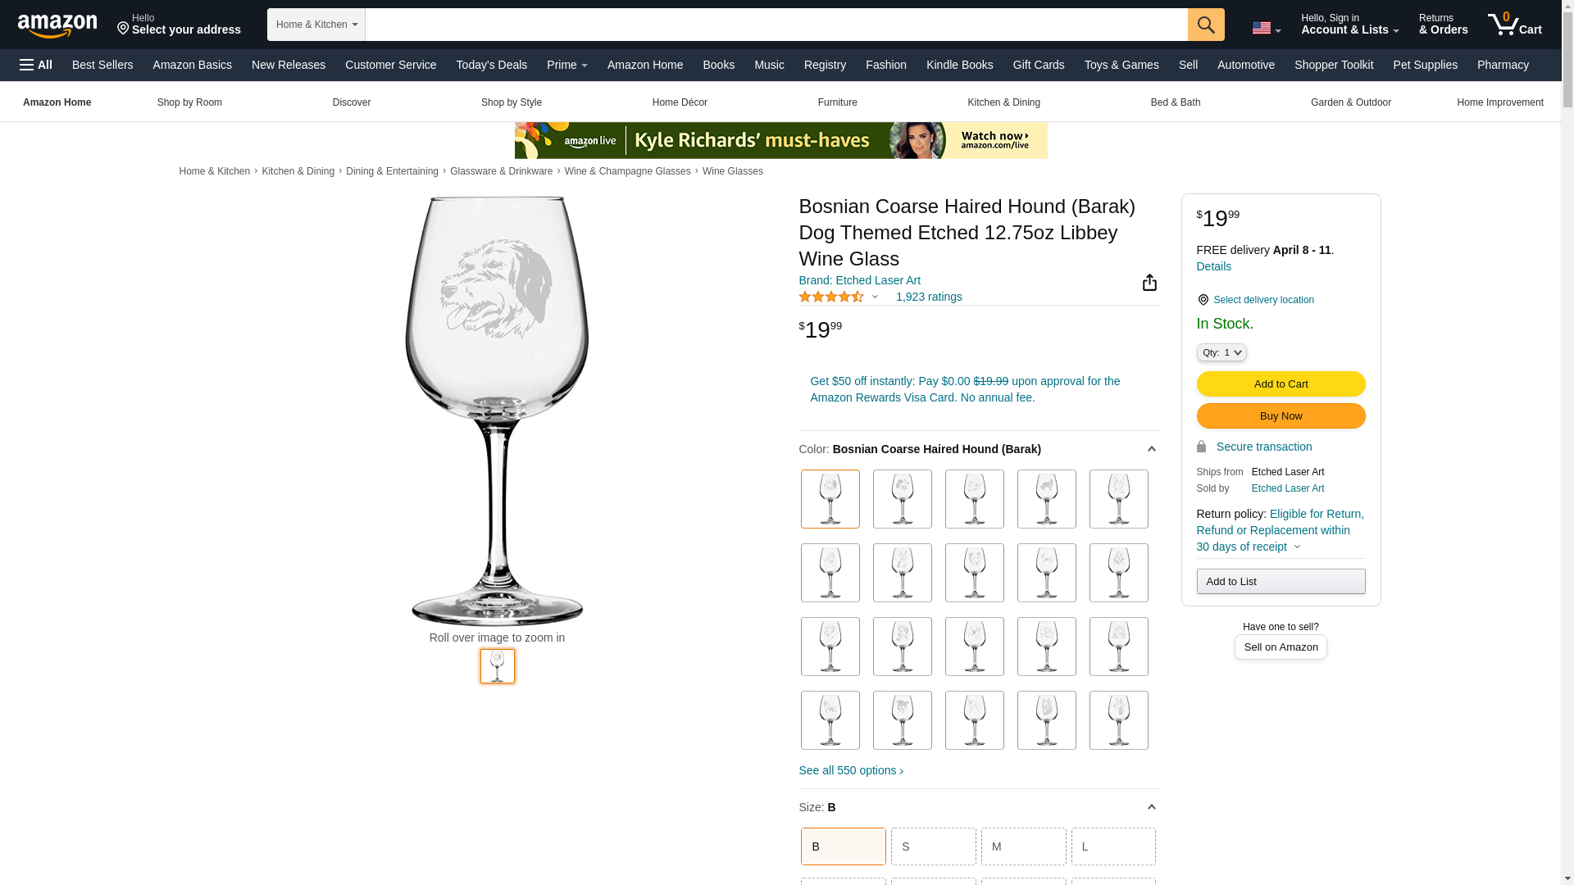The image size is (1574, 885).
Task: Open the All hamburger menu
Action: (x=36, y=65)
